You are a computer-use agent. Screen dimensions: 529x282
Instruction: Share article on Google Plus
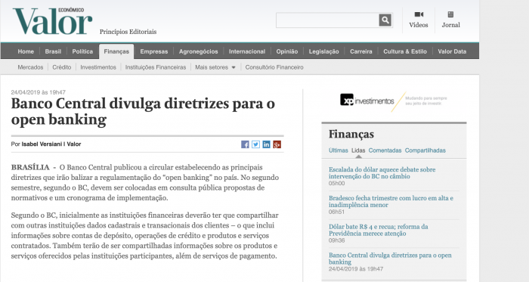pos(277,144)
